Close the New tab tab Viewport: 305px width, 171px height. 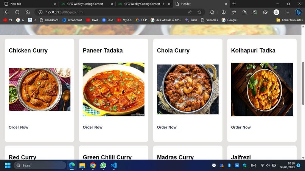(55, 4)
